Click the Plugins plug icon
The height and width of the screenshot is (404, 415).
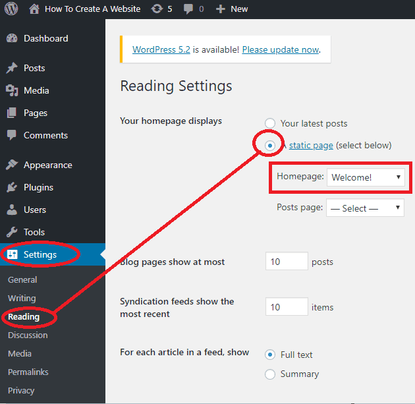(x=12, y=187)
